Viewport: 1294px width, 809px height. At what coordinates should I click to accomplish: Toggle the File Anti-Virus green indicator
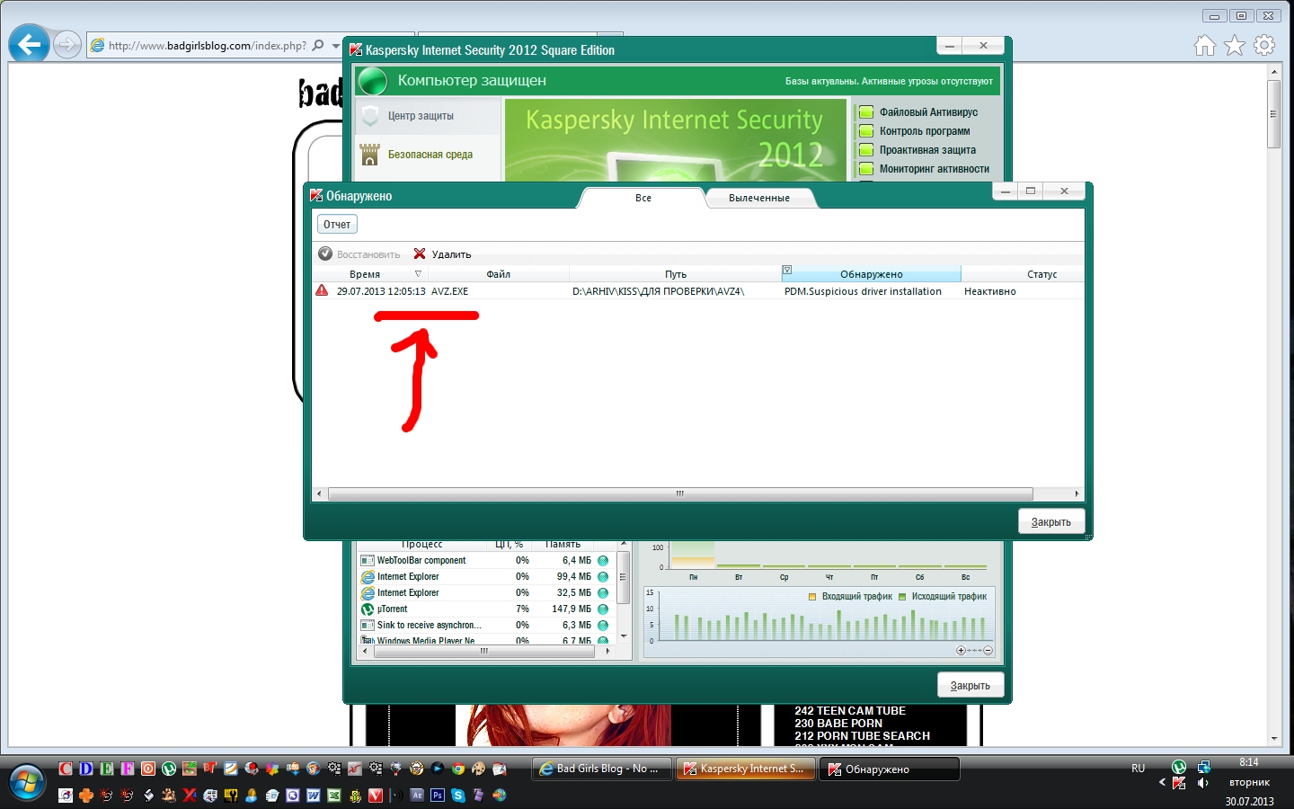coord(866,112)
